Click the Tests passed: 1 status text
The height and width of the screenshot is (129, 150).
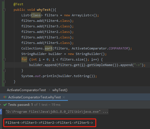pyautogui.click(x=20, y=105)
